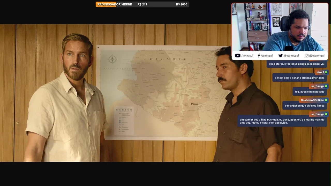The width and height of the screenshot is (331, 186).
Task: Click the COLOMBIA title on the map
Action: point(165,59)
